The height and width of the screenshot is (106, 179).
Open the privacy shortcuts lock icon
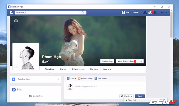[x=162, y=12]
